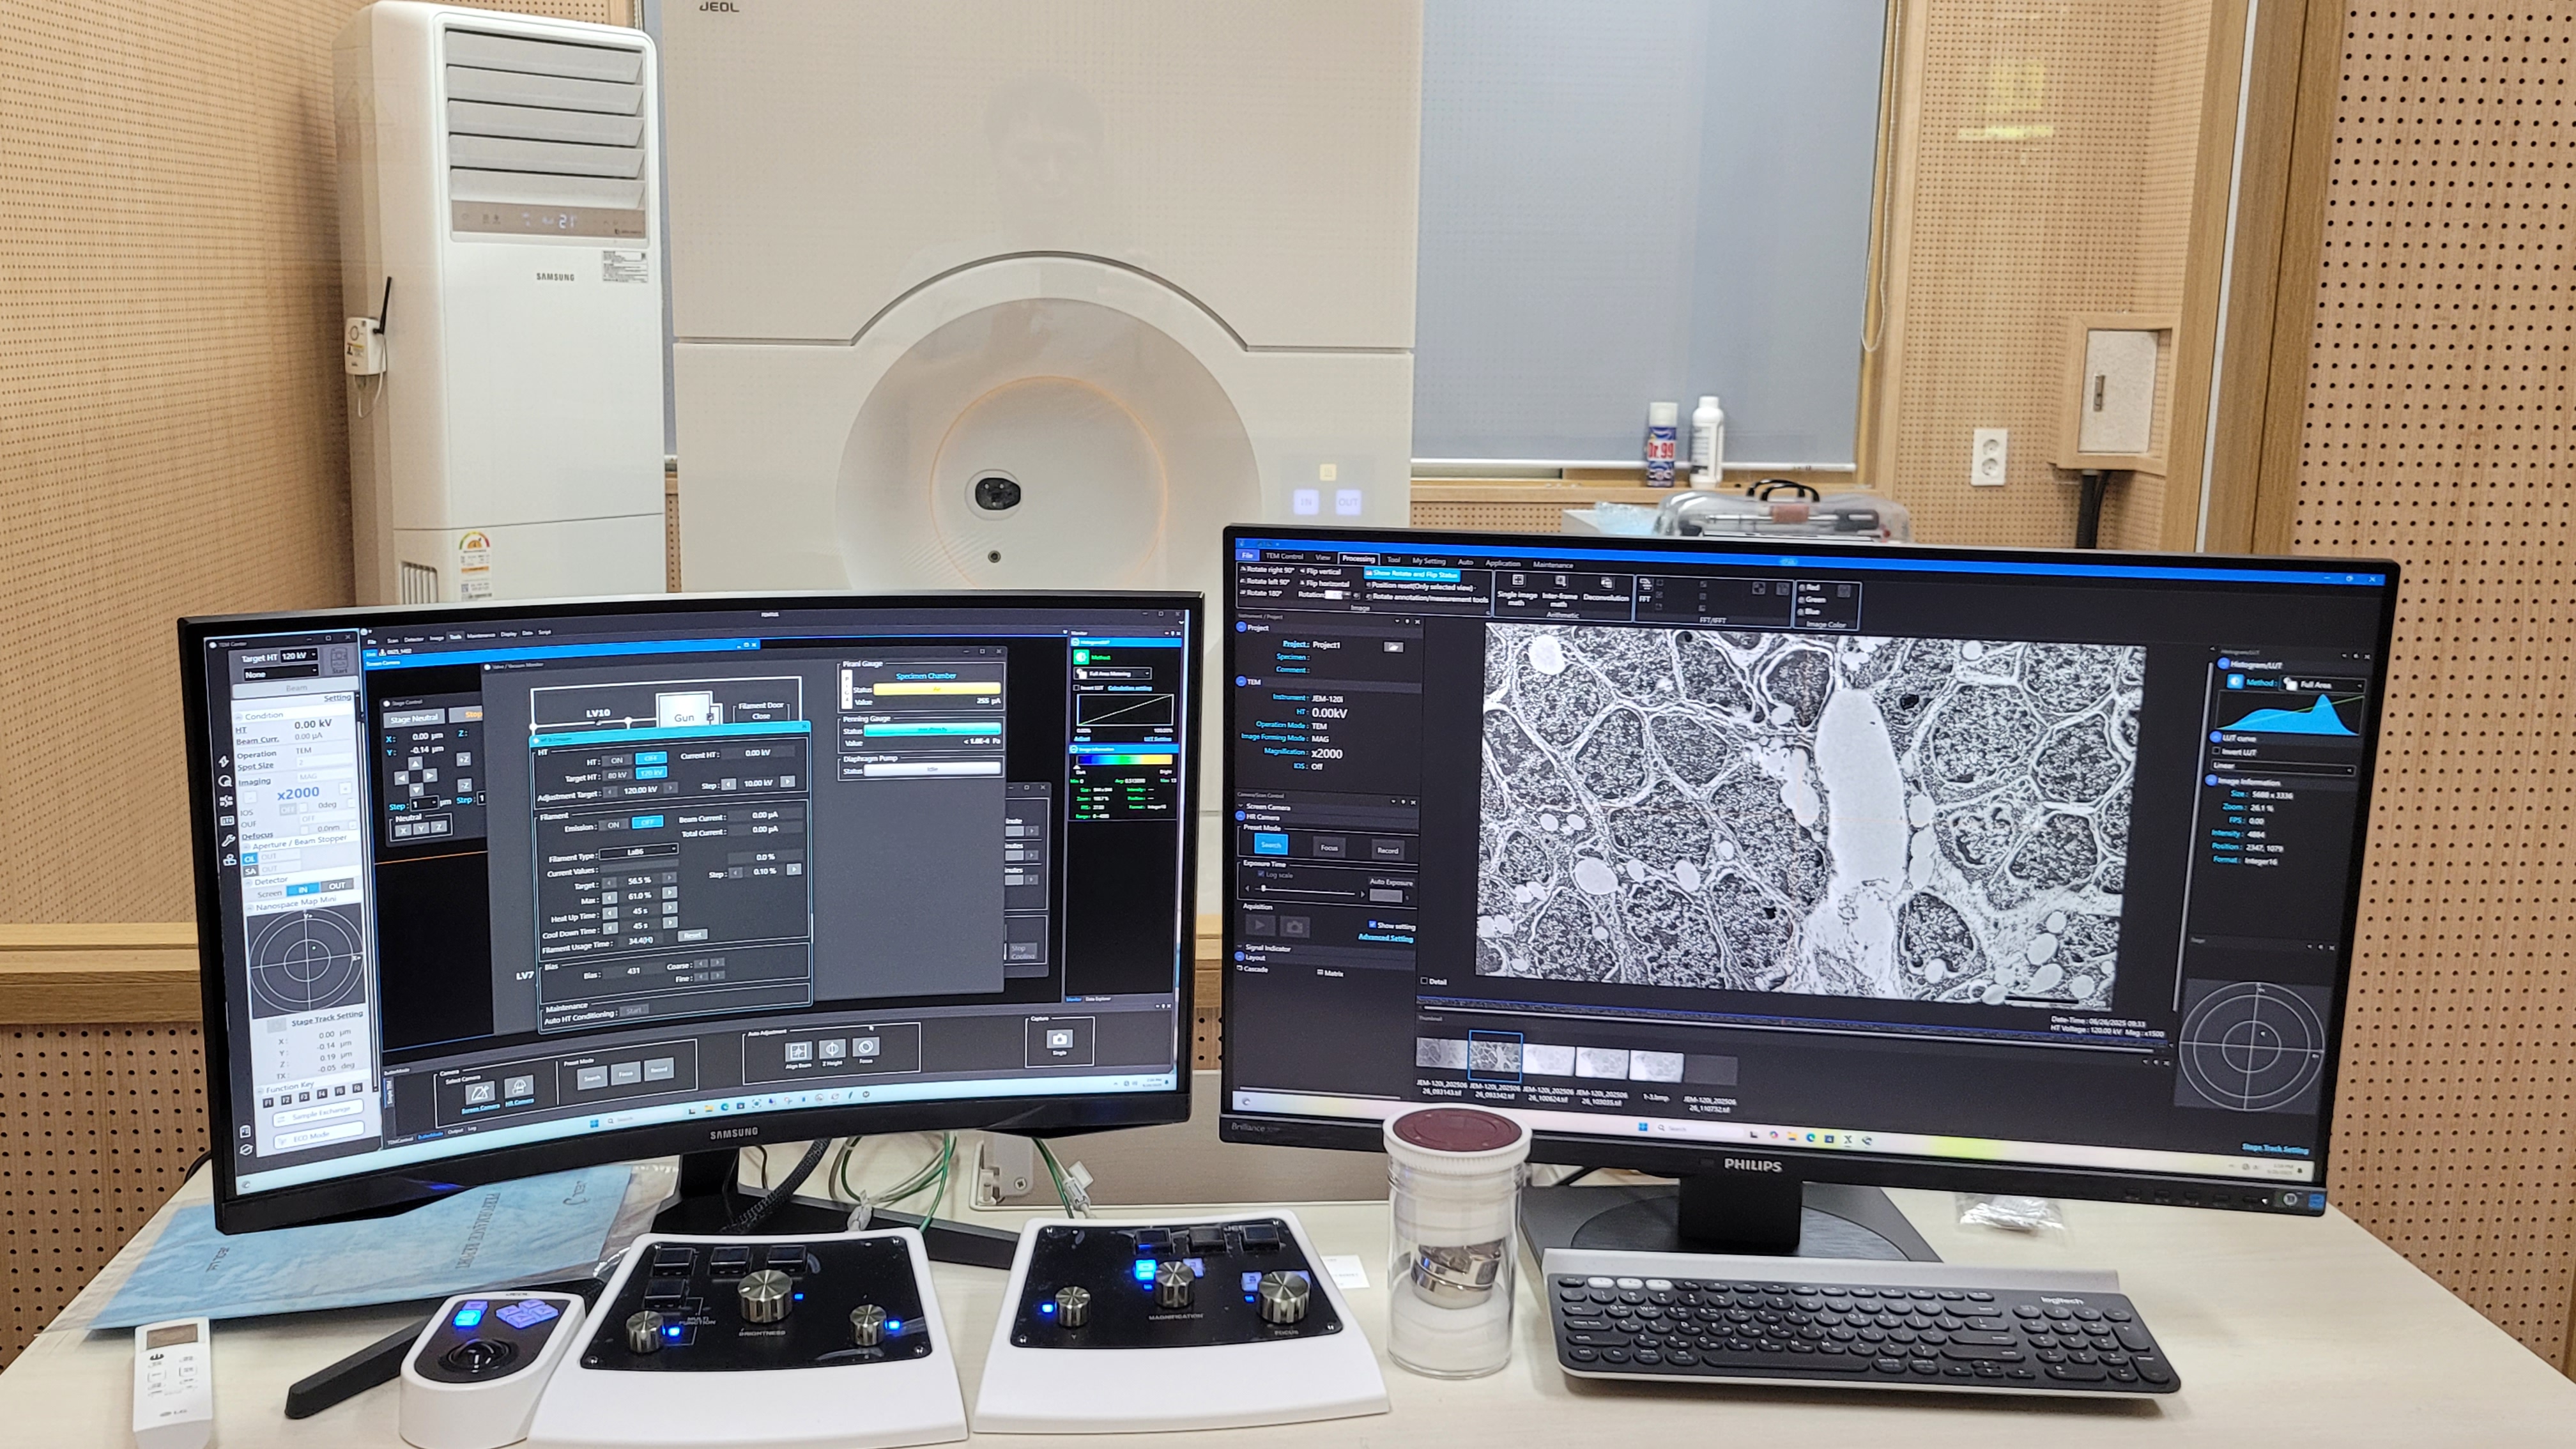The height and width of the screenshot is (1449, 2576).
Task: Click the FFT icon in ribbon
Action: tap(1645, 585)
